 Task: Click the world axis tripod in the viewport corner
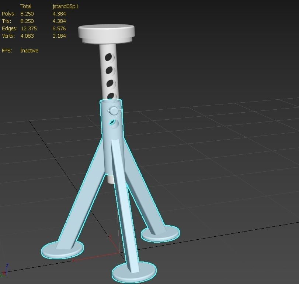tap(4, 271)
